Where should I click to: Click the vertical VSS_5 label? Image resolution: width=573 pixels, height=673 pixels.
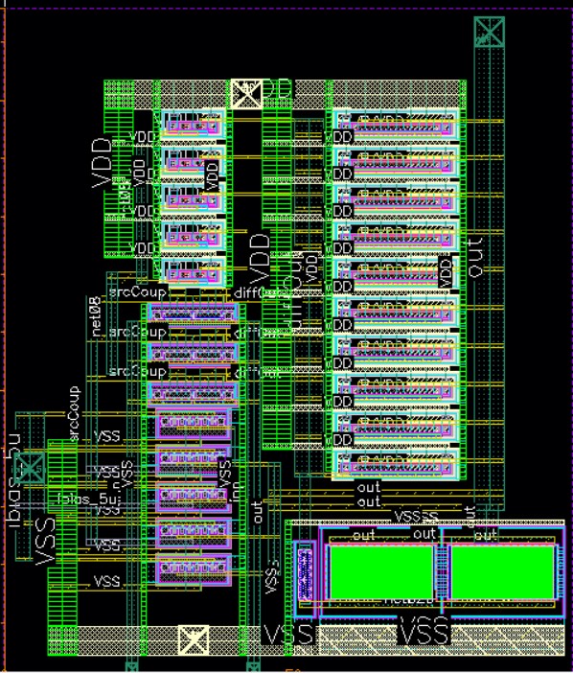(272, 579)
